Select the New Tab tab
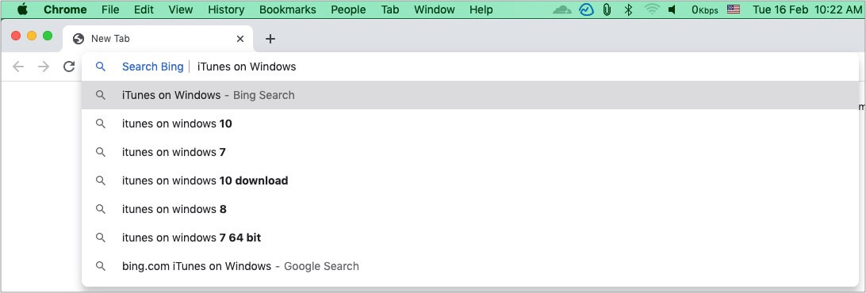This screenshot has width=866, height=293. point(158,39)
